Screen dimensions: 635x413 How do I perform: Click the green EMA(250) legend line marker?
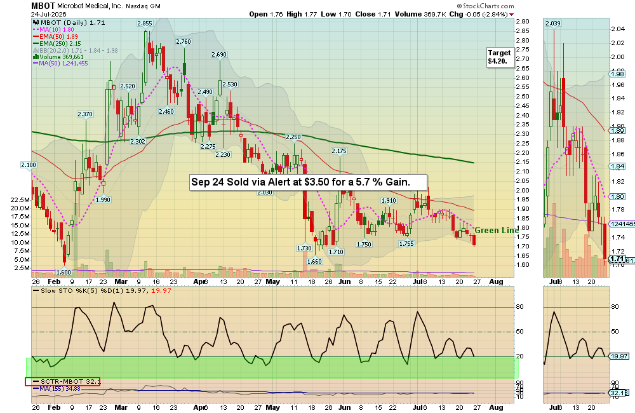tap(36, 43)
